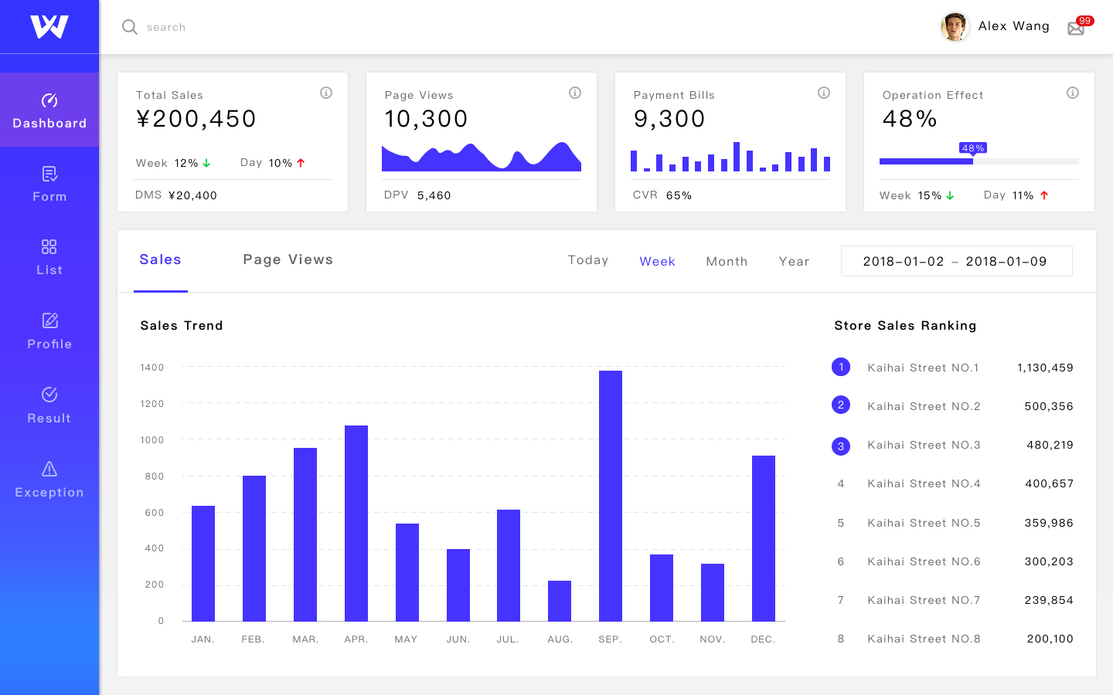This screenshot has width=1113, height=695.
Task: Click the 48% progress label badge
Action: [973, 148]
